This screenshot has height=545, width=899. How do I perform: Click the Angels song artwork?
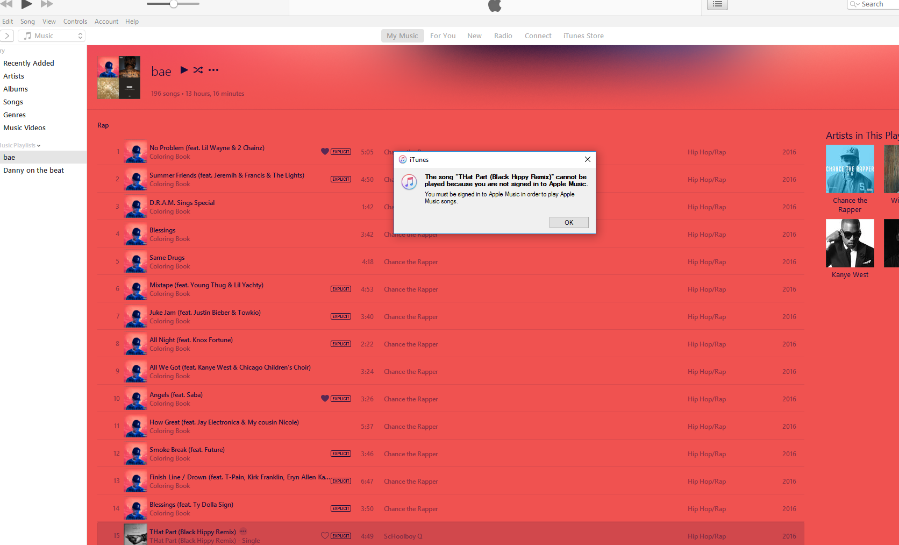[135, 399]
